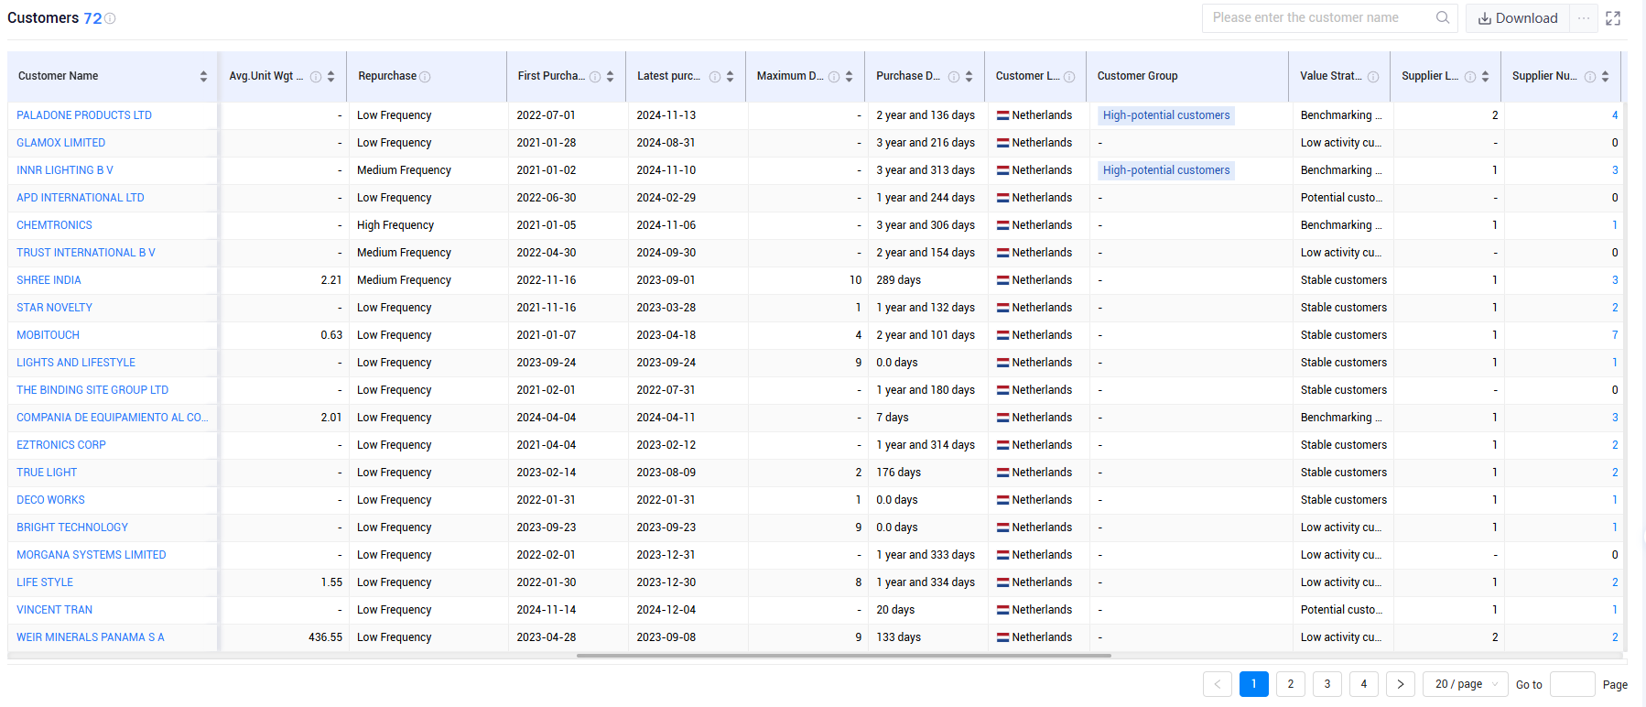Open MORGANA SYSTEMS LIMITED customer
This screenshot has width=1646, height=707.
pyautogui.click(x=92, y=555)
